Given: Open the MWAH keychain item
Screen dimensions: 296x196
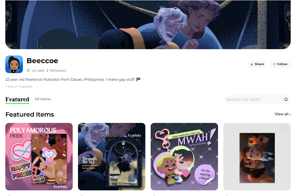Looking at the screenshot, I should [184, 157].
